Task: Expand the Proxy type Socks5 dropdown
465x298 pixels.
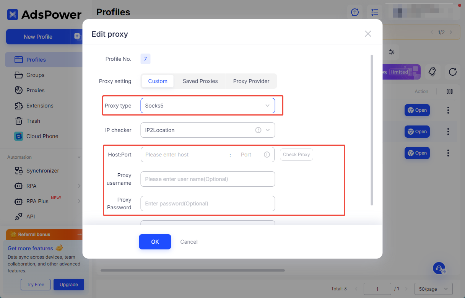Action: click(x=208, y=106)
